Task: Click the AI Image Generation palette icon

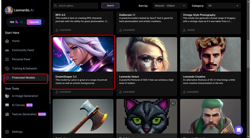Action: click(7, 96)
